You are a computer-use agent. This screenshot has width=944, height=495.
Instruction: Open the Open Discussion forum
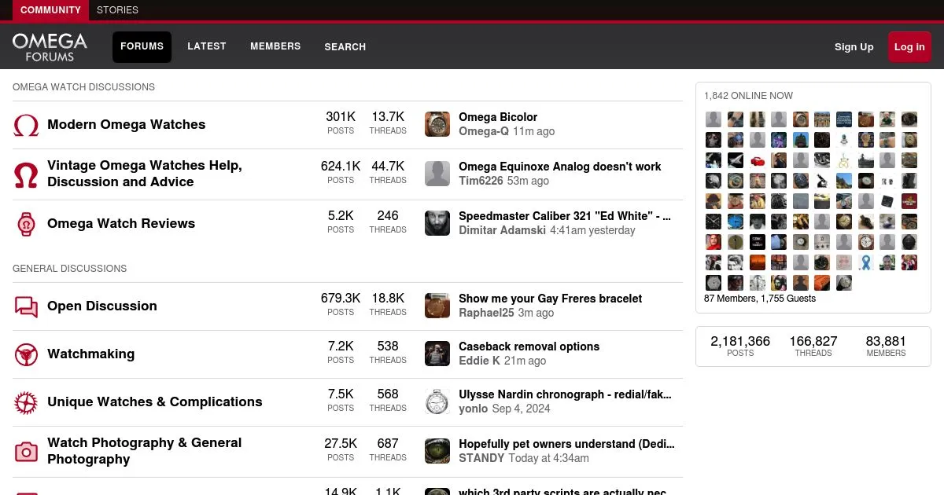102,306
